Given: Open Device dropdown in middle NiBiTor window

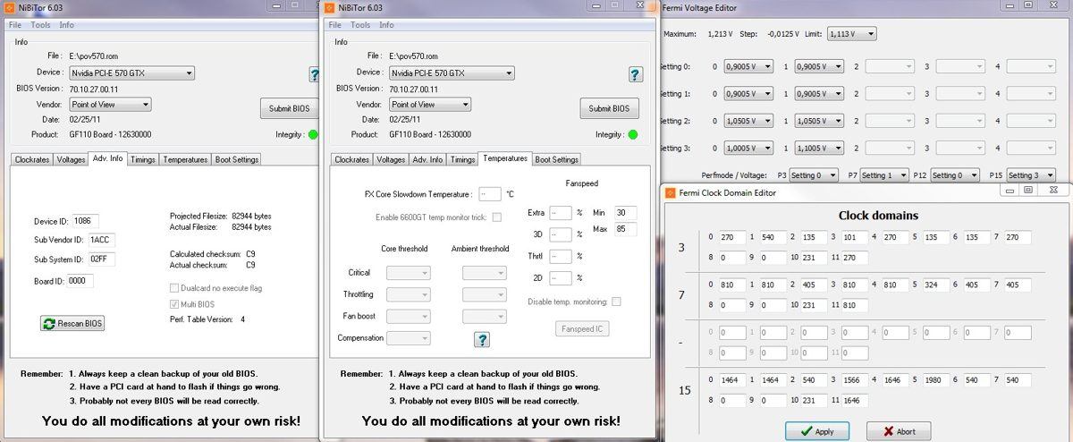Looking at the screenshot, I should click(x=452, y=73).
